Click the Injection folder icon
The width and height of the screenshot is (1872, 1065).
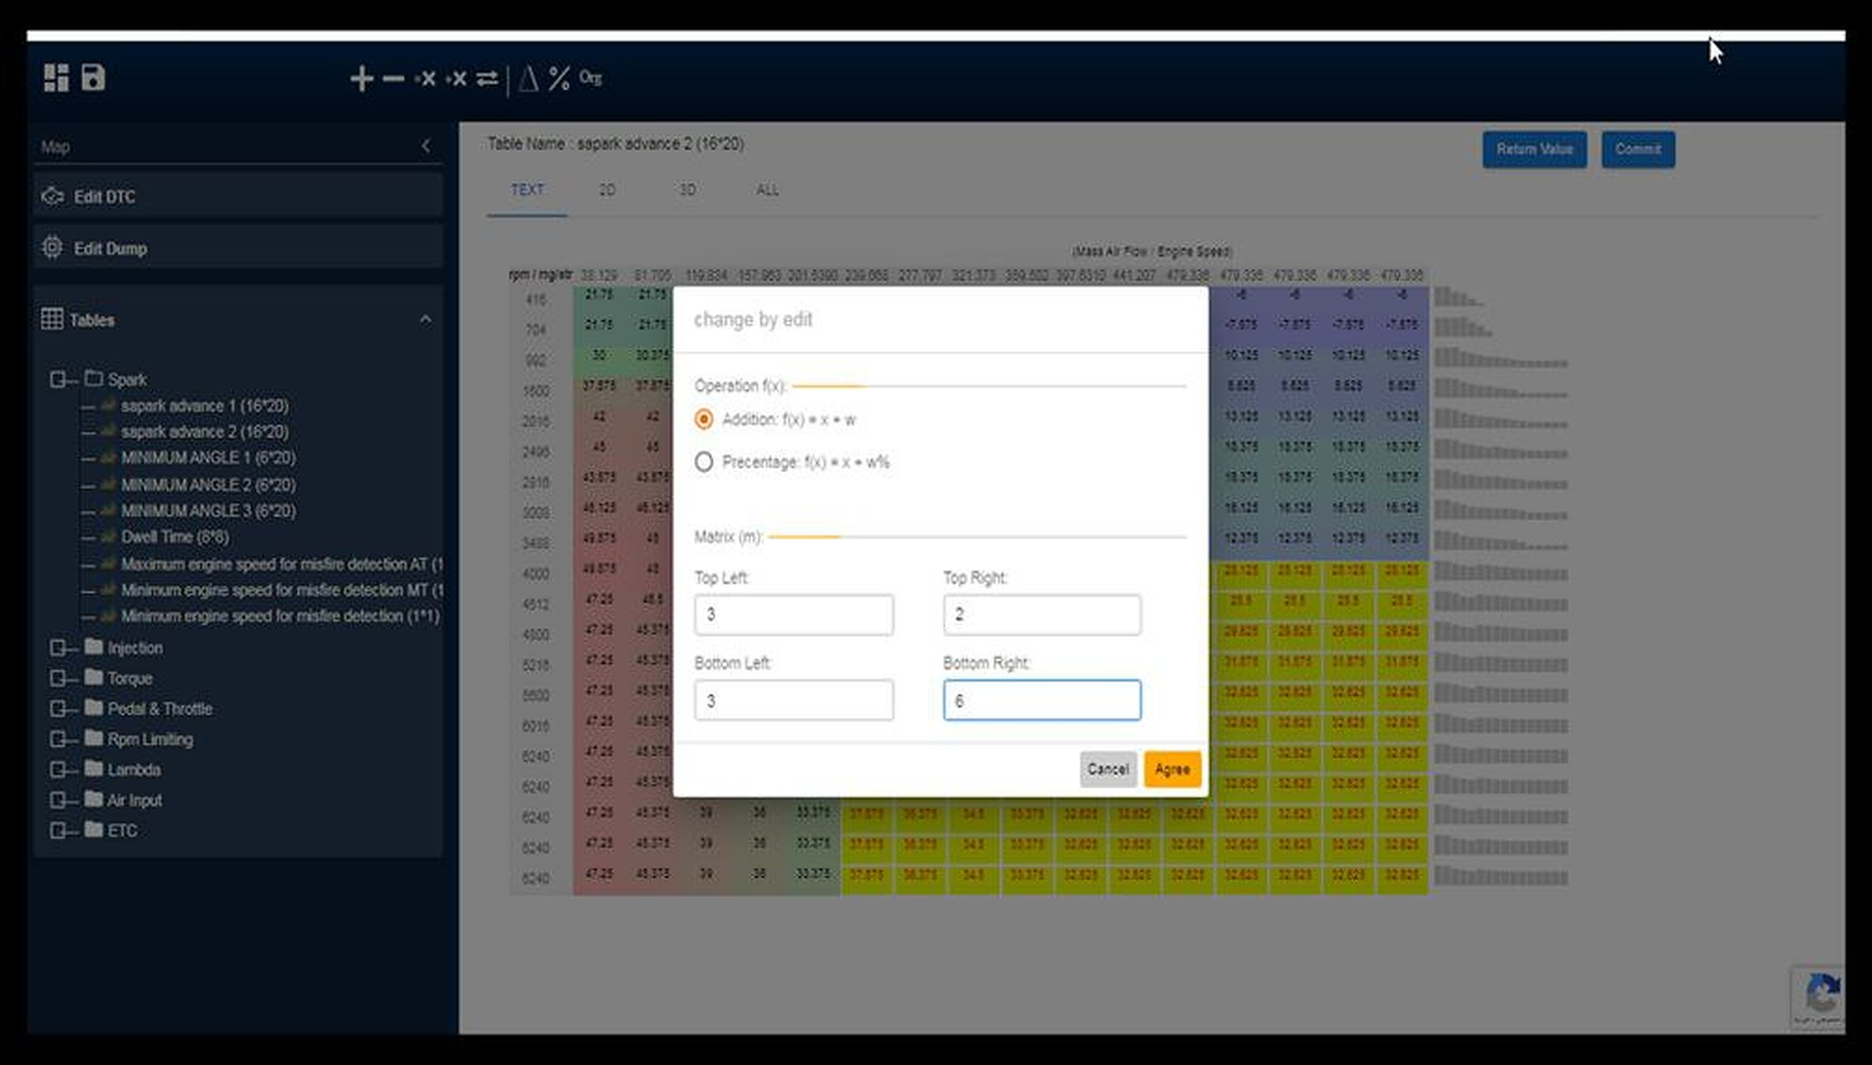click(94, 647)
